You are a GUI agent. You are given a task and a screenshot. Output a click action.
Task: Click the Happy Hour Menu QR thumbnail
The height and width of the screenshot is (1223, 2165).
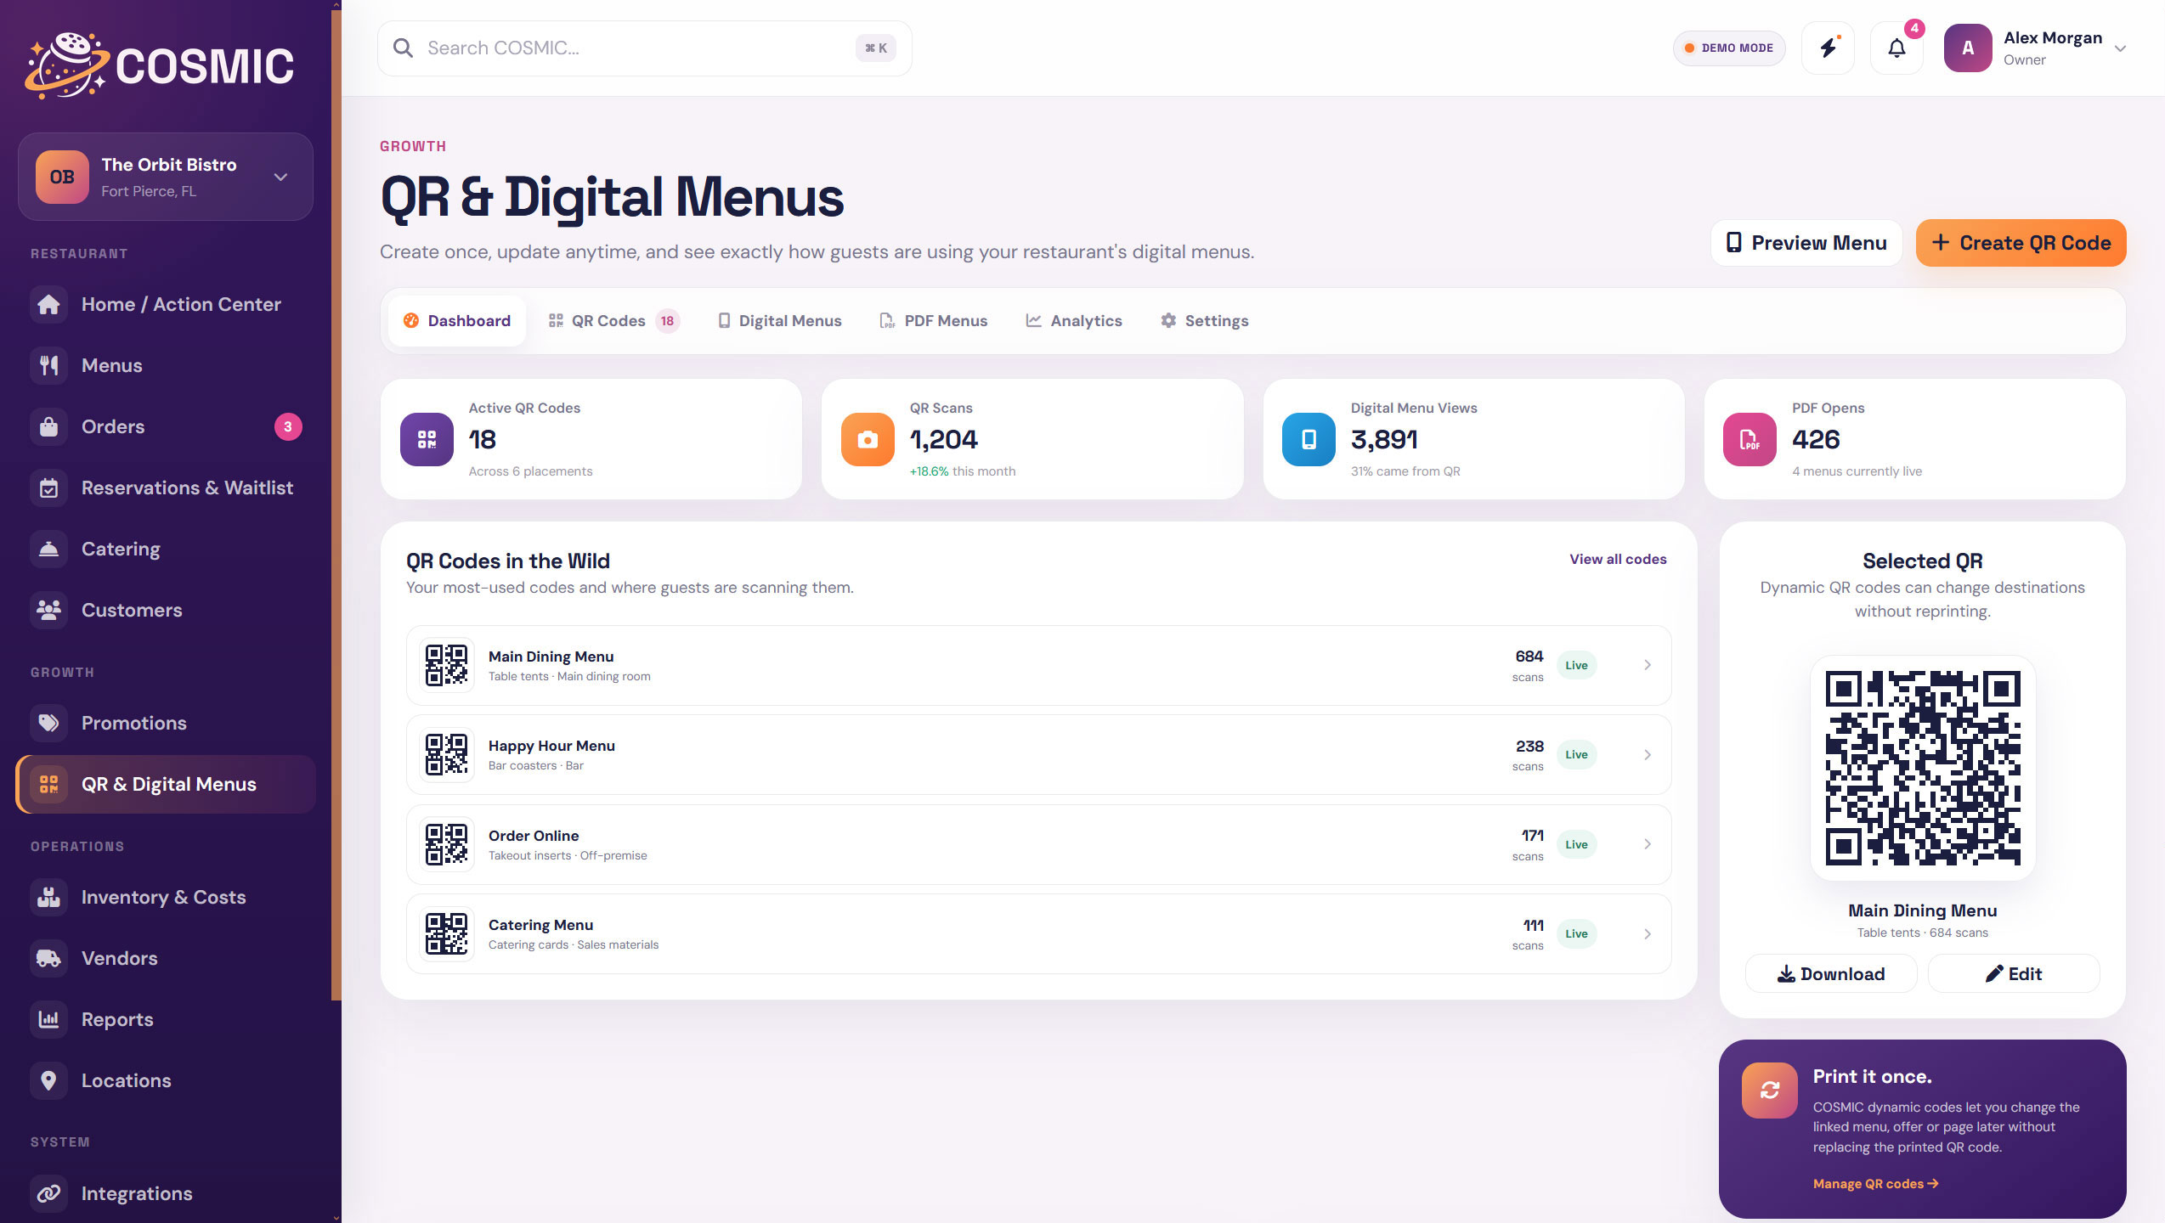[x=447, y=754]
